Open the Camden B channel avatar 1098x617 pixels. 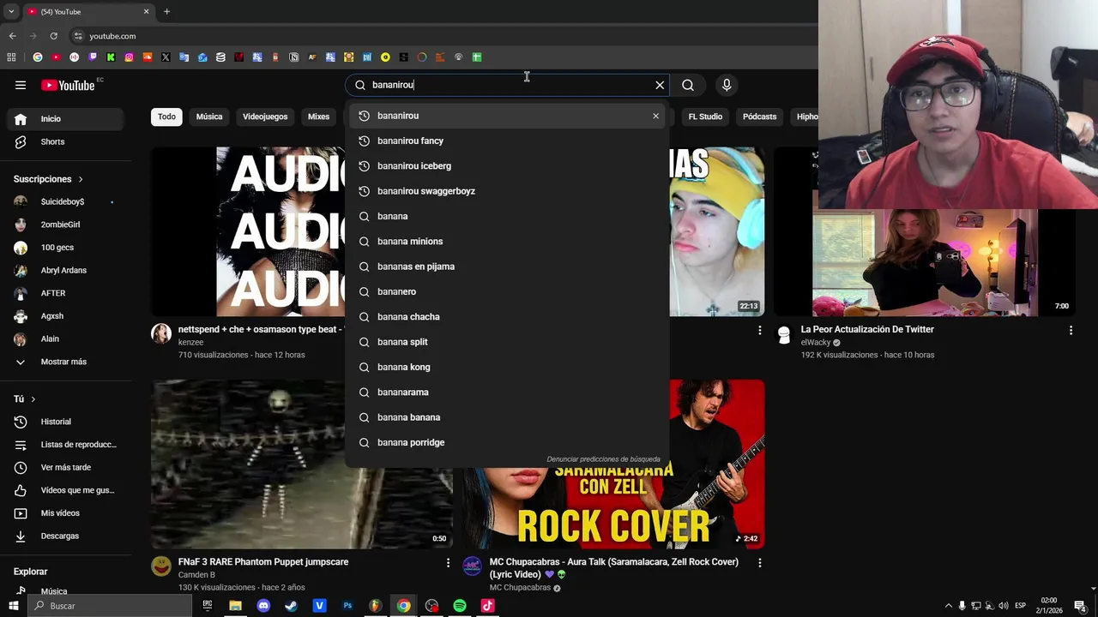point(161,566)
